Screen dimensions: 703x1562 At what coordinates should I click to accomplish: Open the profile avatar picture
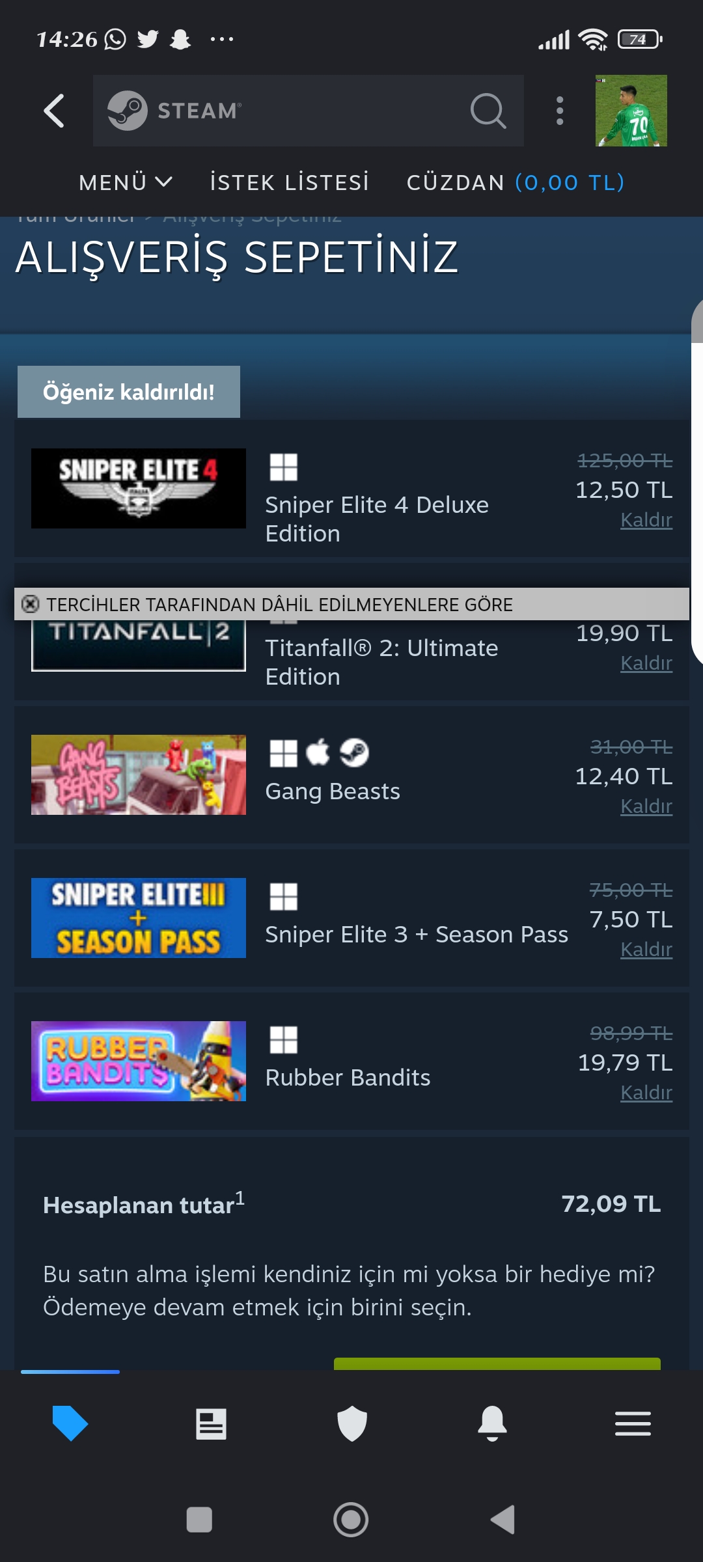click(x=631, y=111)
